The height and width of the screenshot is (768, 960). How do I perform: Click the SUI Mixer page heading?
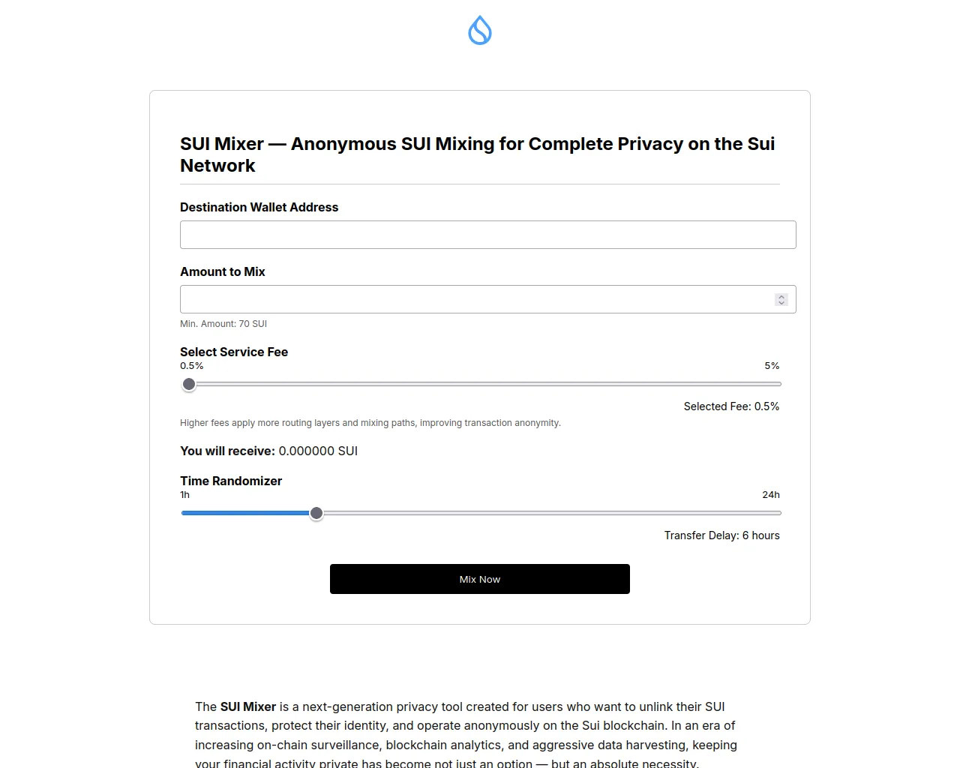(477, 154)
